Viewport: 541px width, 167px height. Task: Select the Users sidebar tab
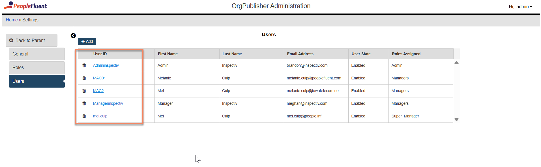[37, 81]
